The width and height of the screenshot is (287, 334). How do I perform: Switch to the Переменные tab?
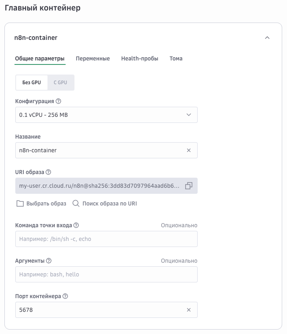[93, 59]
